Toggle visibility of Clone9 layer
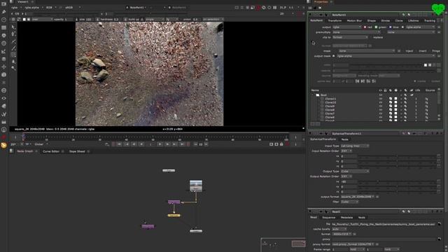The image size is (448, 252). pyautogui.click(x=381, y=106)
